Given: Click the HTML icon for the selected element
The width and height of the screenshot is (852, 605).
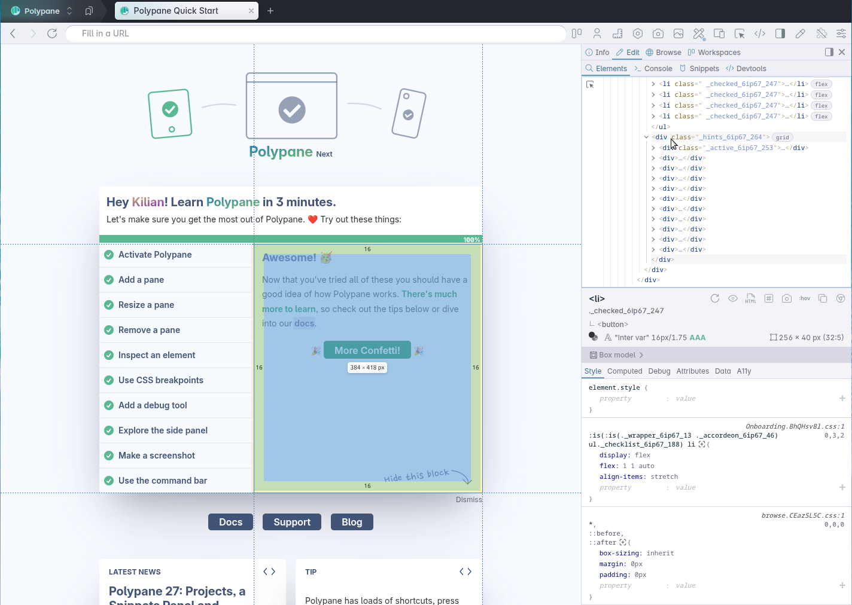Looking at the screenshot, I should pos(750,298).
